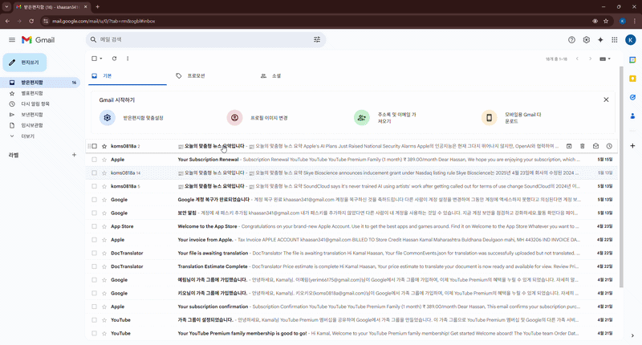The width and height of the screenshot is (642, 345).
Task: Snooze the hovered koms0818a email
Action: coord(609,146)
